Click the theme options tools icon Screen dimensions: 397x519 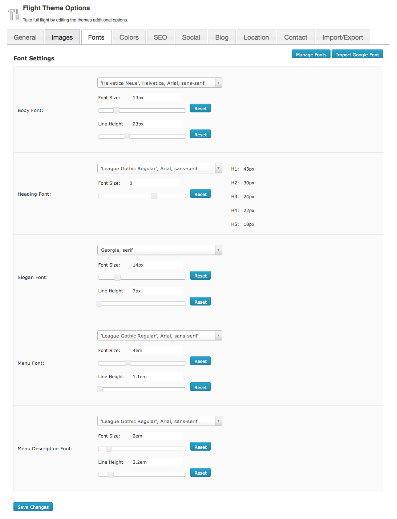pyautogui.click(x=13, y=14)
